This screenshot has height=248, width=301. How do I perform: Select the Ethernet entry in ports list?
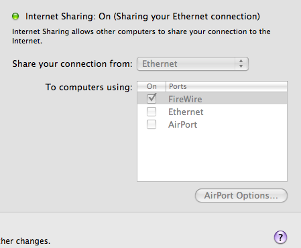186,112
